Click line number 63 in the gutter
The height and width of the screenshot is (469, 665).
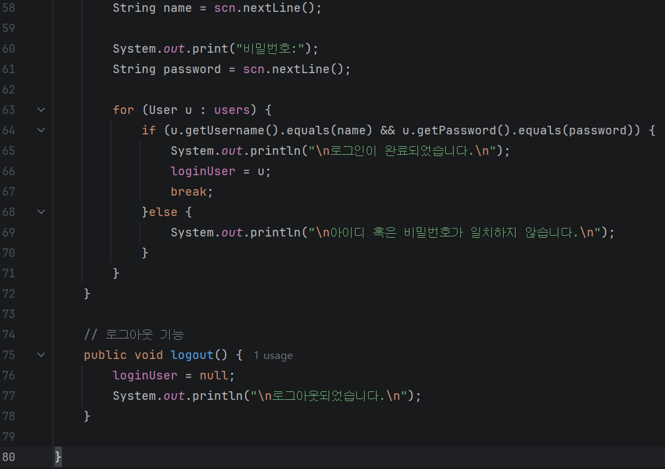pos(9,110)
